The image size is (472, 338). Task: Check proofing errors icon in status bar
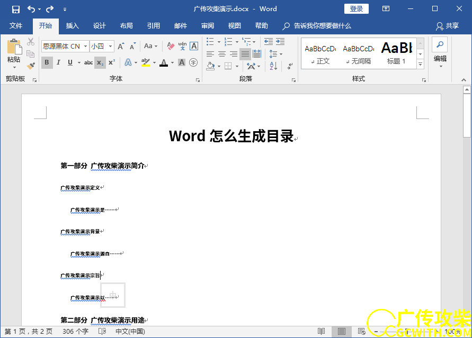102,332
